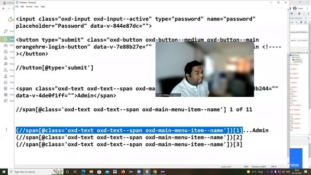Click the highlighted XPath line ending in [1]
The width and height of the screenshot is (311, 175).
point(129,130)
